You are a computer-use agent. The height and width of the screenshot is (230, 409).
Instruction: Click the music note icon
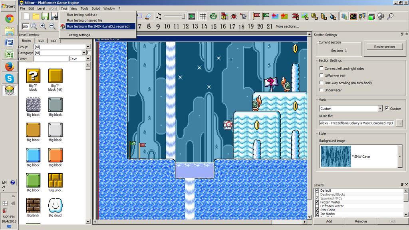(159, 16)
